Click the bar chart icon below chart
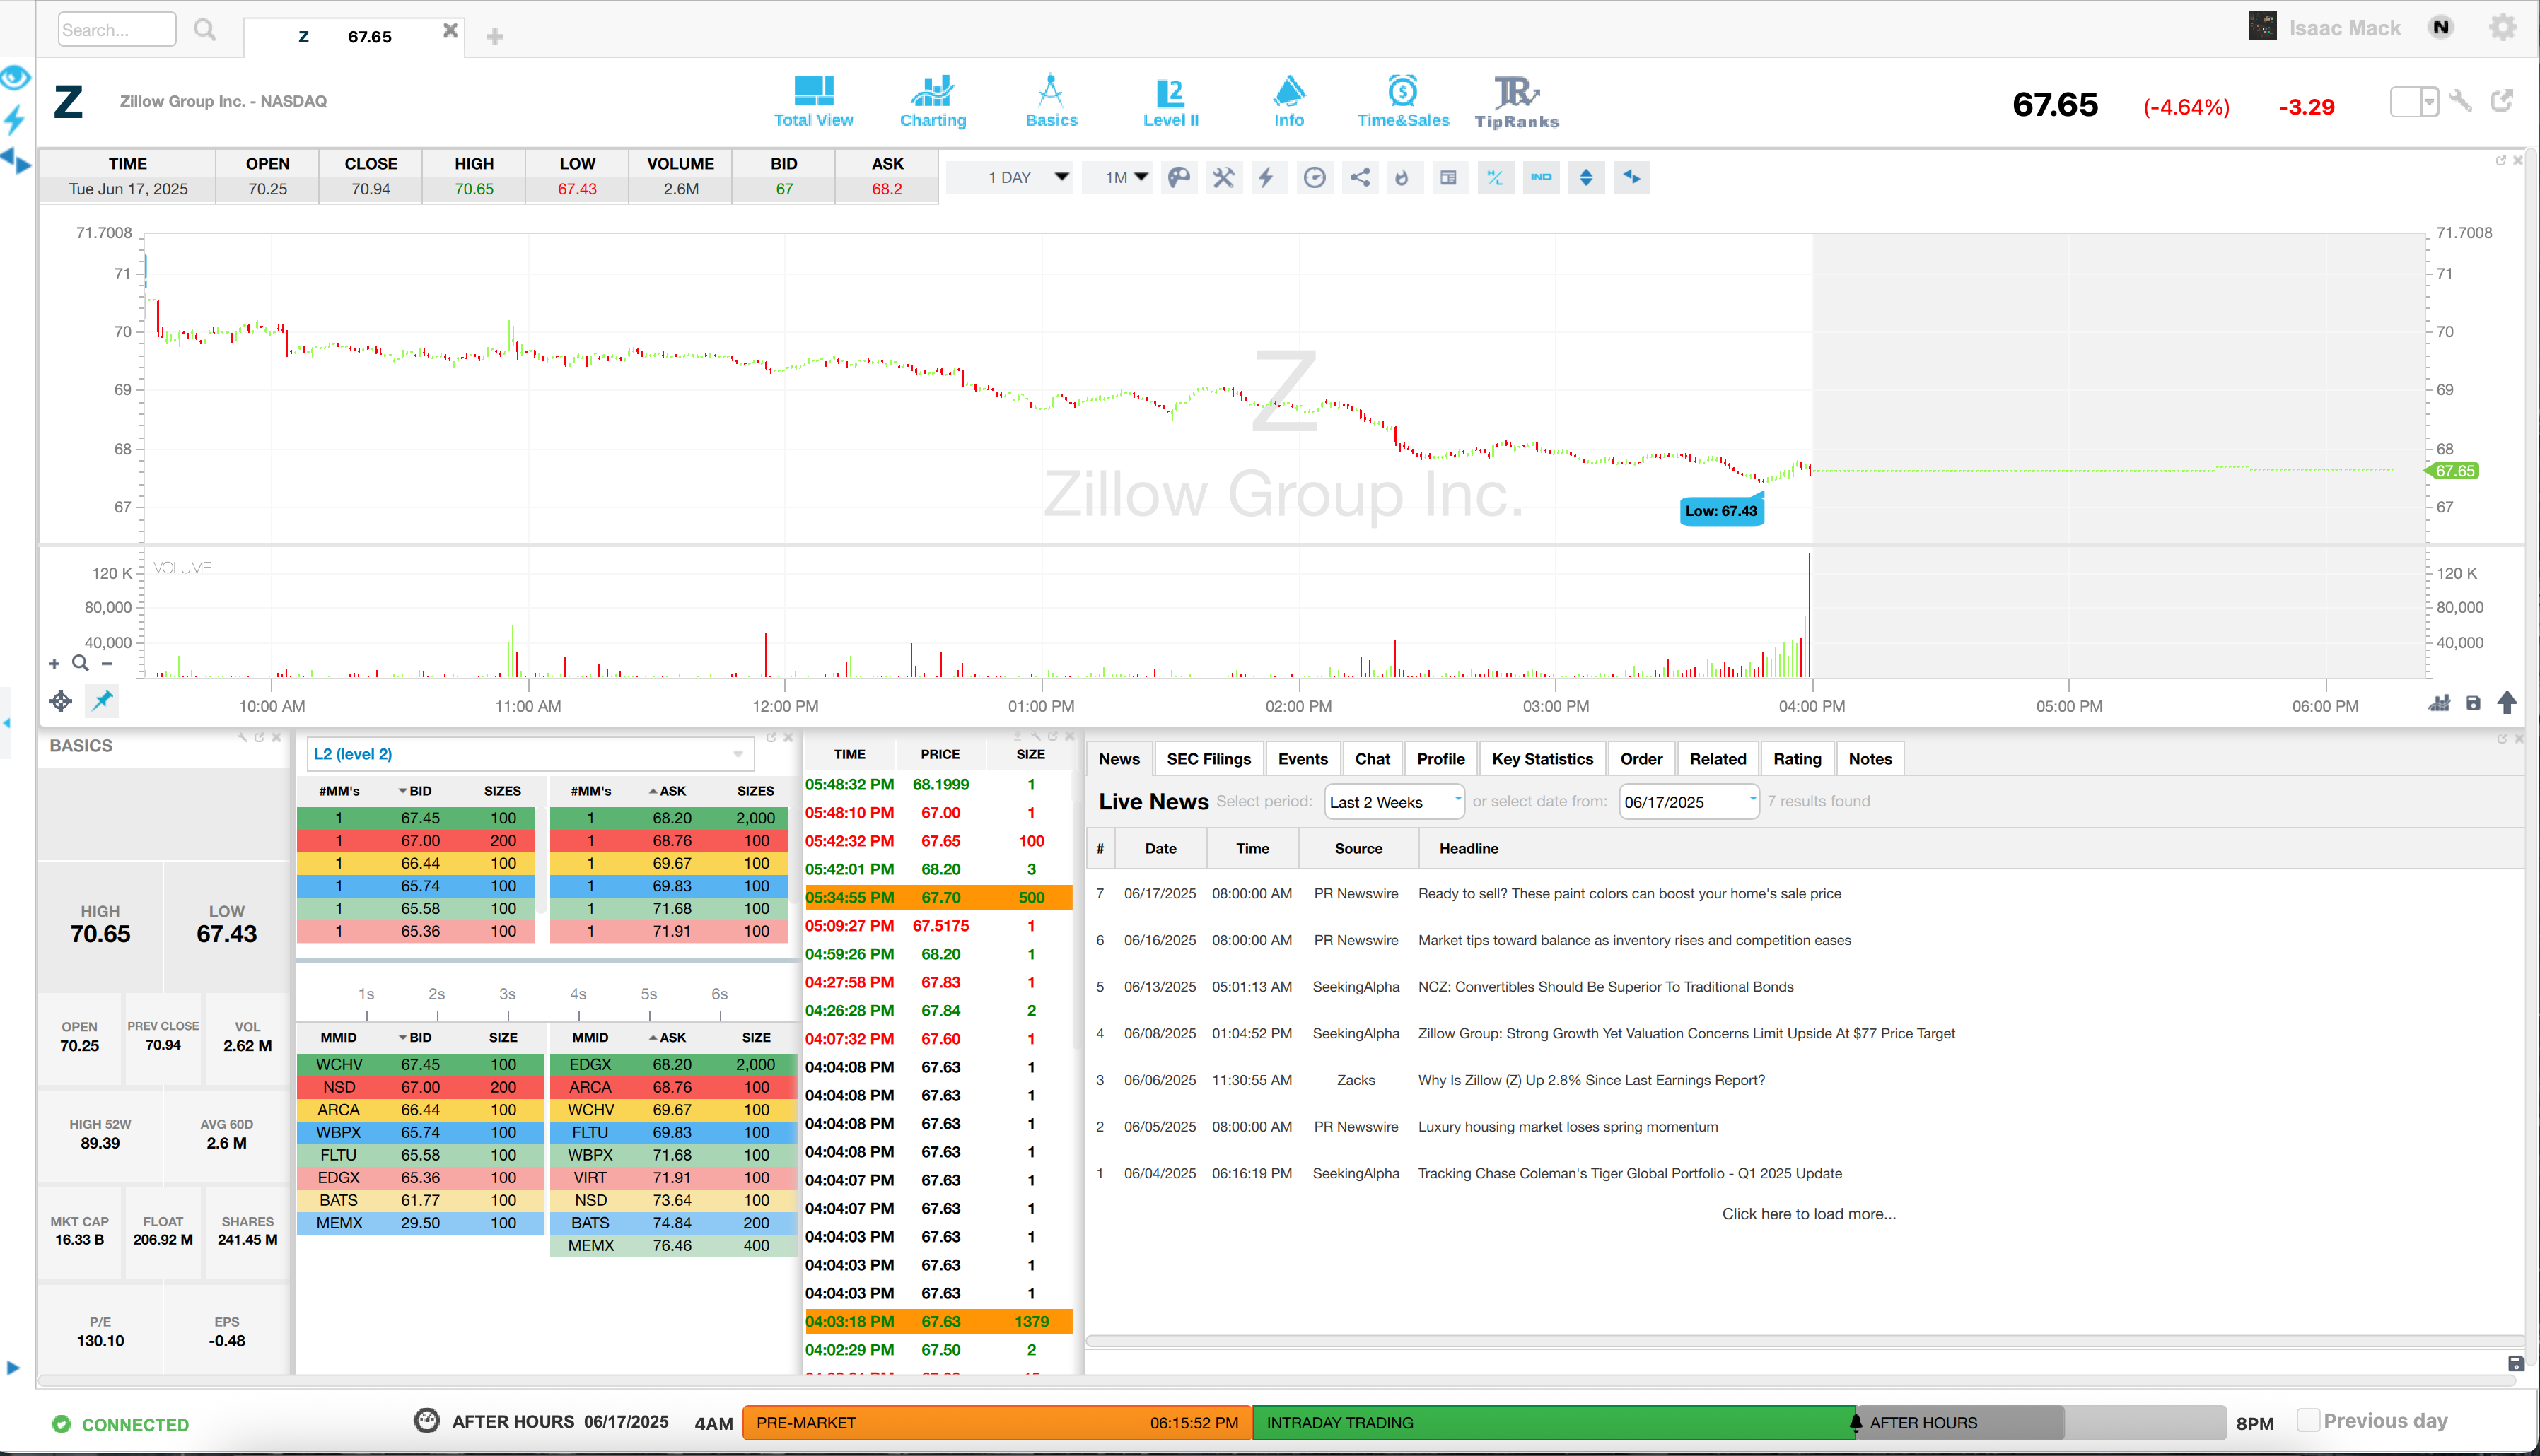2540x1456 pixels. (x=2440, y=703)
